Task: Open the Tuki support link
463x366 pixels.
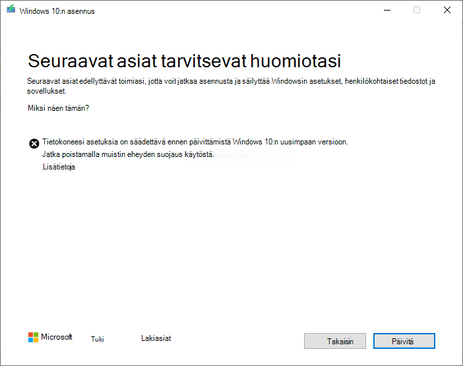Action: click(98, 339)
